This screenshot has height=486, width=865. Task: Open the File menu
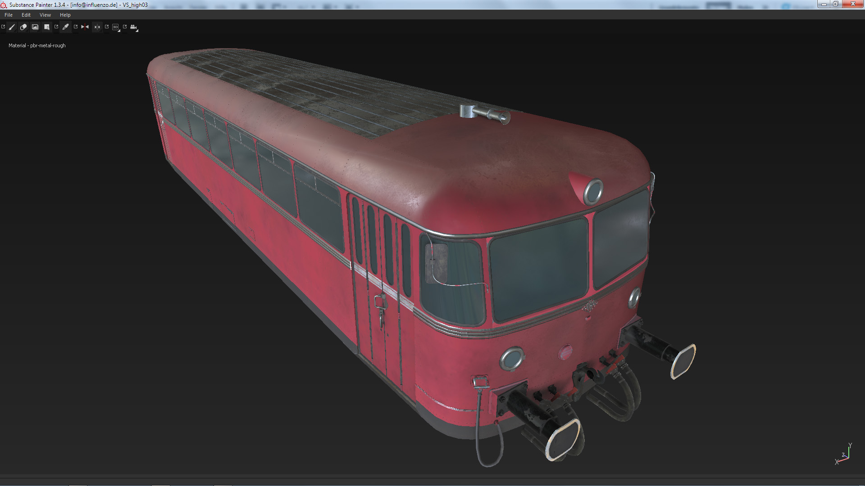pyautogui.click(x=9, y=15)
